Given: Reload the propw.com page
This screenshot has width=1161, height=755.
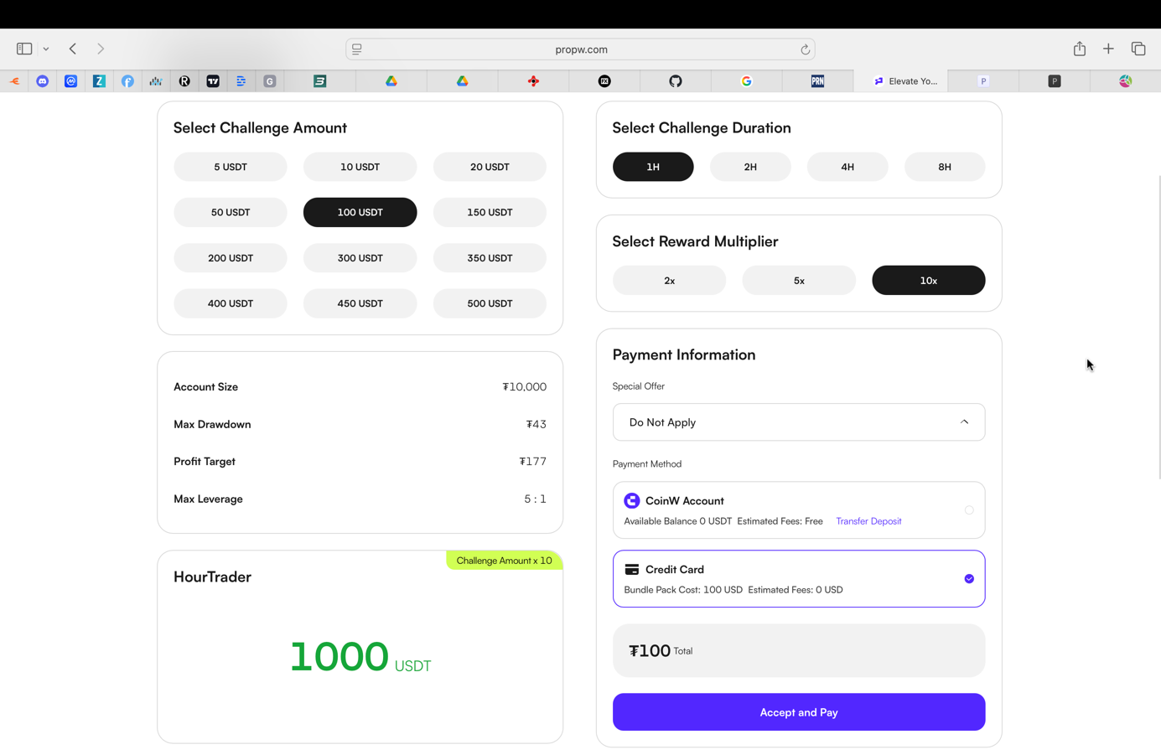Looking at the screenshot, I should pyautogui.click(x=805, y=49).
